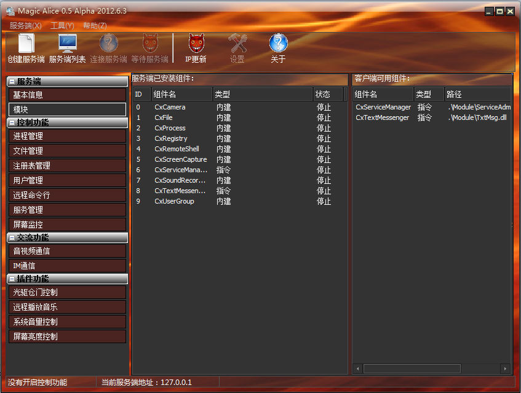Screen dimensions: 521x393
Task: Collapse the 控制功能 sidebar group
Action: (x=12, y=122)
